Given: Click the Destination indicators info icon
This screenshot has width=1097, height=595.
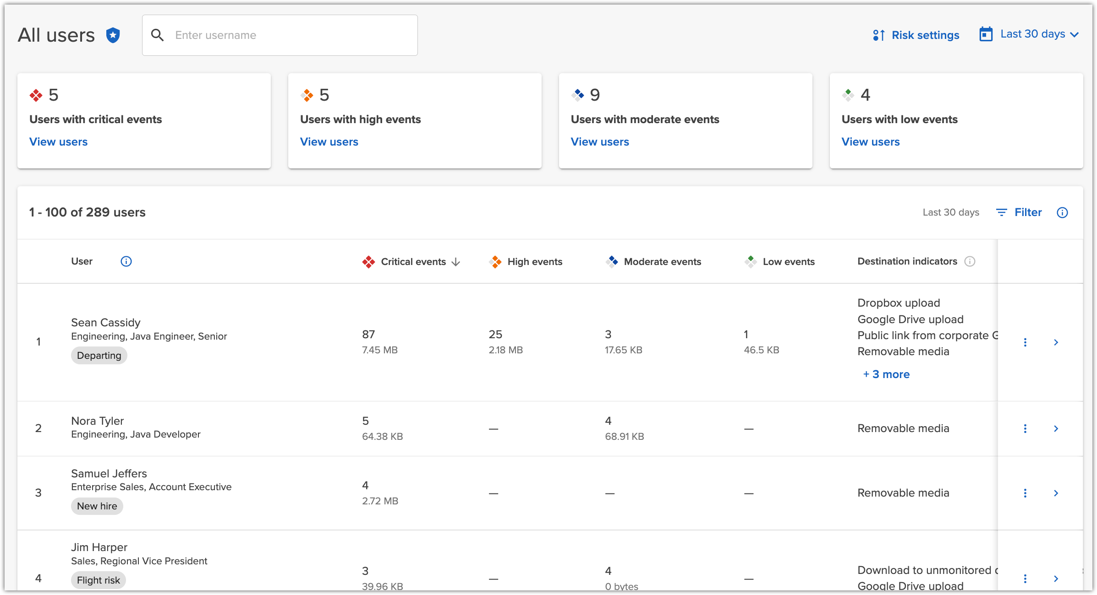Looking at the screenshot, I should pyautogui.click(x=970, y=261).
